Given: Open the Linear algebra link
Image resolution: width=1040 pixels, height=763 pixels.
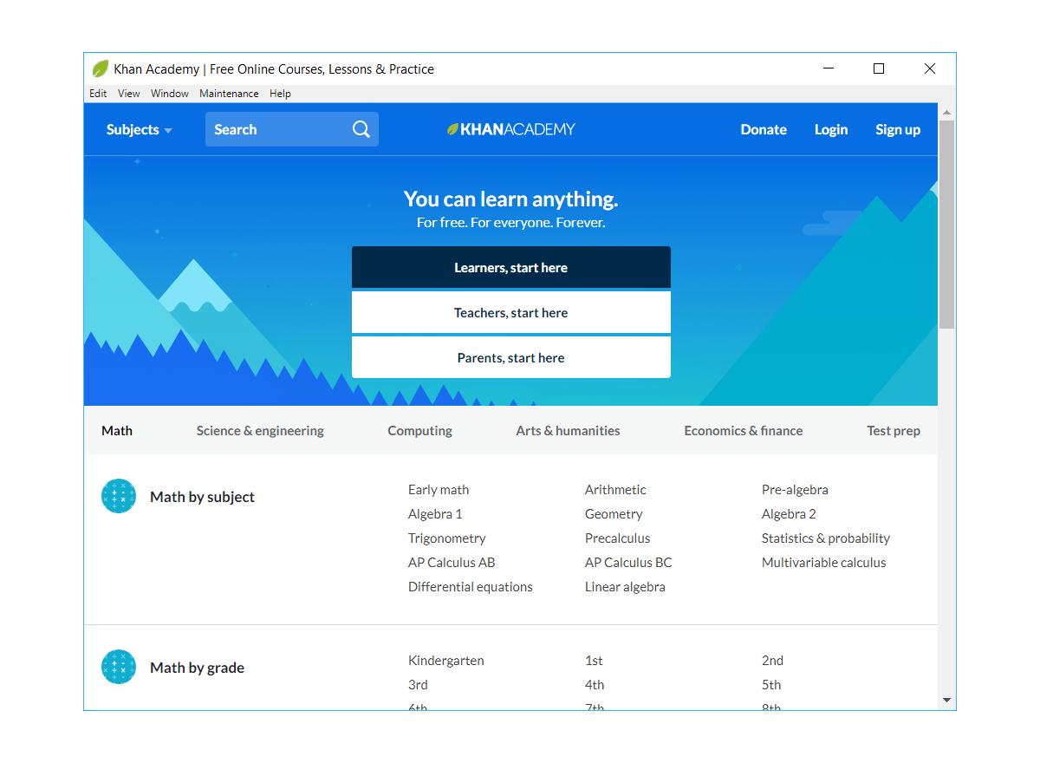Looking at the screenshot, I should (625, 587).
